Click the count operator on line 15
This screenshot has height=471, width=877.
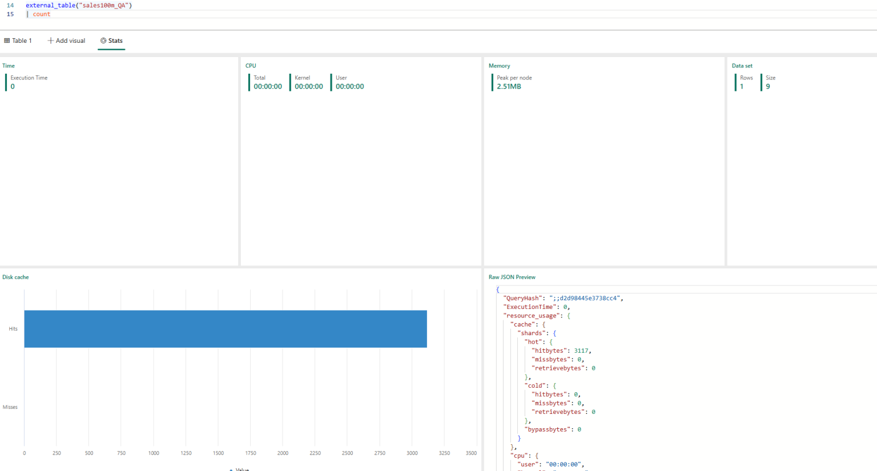[42, 14]
